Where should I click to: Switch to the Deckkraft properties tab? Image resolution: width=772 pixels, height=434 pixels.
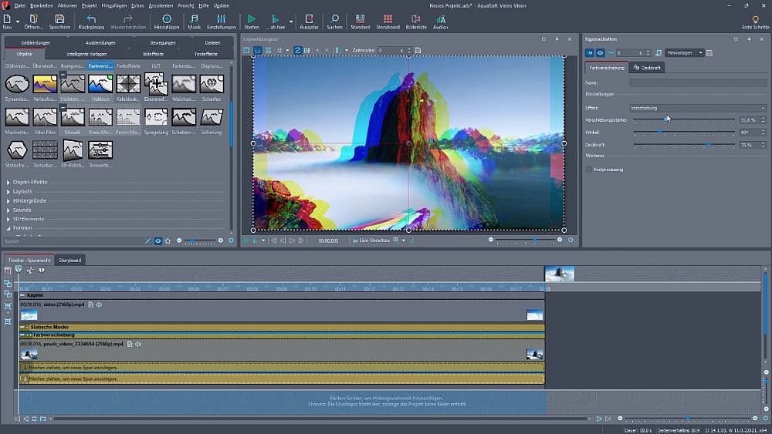(648, 68)
